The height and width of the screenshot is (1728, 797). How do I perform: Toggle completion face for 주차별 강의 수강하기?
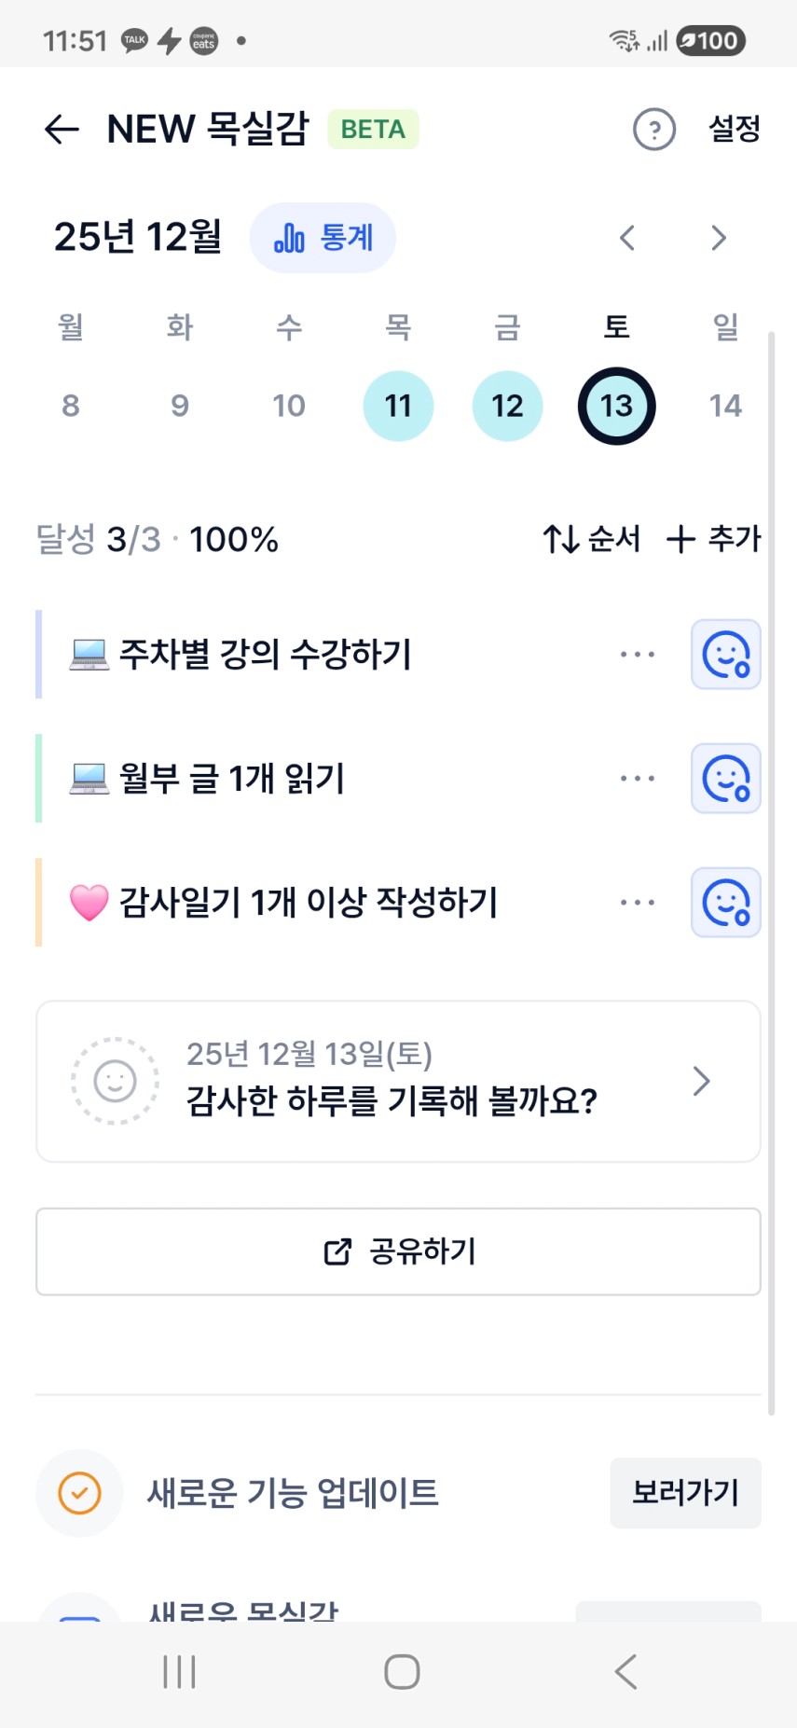[725, 655]
